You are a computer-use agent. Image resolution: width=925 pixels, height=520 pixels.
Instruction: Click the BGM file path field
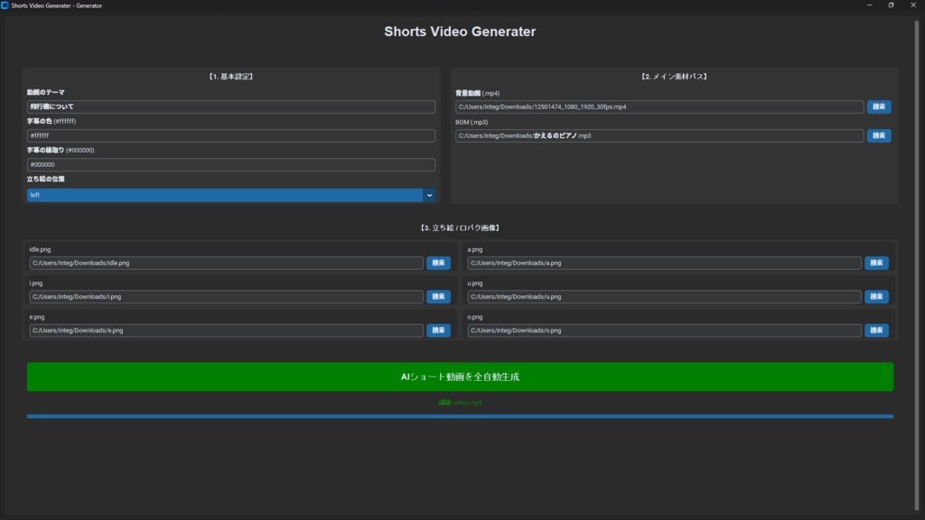[x=659, y=135]
